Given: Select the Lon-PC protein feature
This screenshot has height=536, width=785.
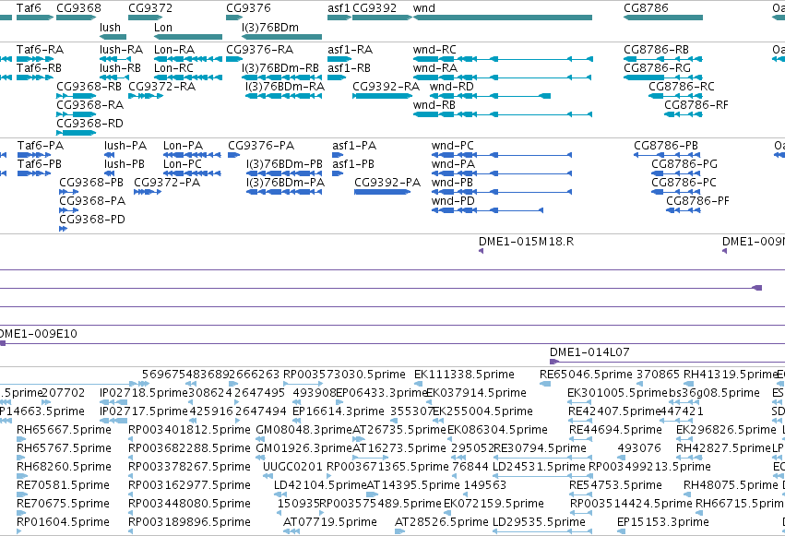Looking at the screenshot, I should point(192,173).
